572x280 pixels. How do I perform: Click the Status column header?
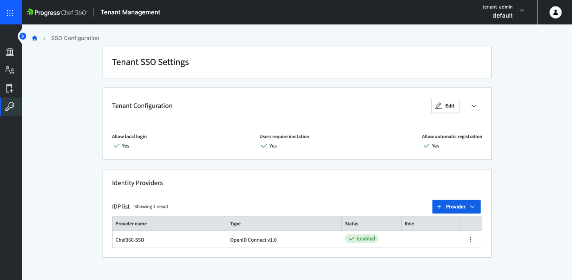point(351,224)
